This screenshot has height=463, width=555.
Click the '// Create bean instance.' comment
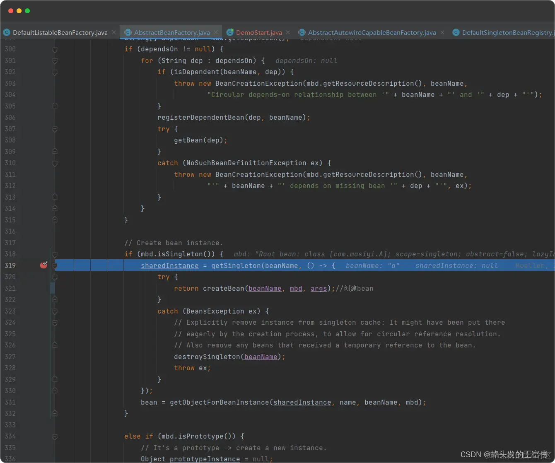pyautogui.click(x=174, y=243)
